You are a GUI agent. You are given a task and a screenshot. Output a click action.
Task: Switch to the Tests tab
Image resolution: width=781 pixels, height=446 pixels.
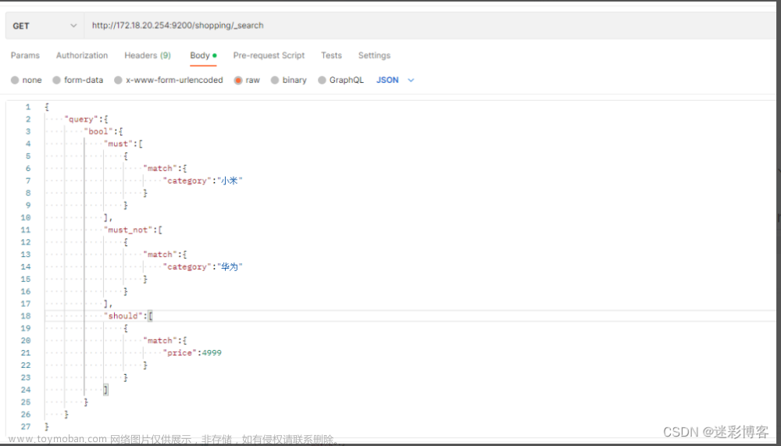331,55
